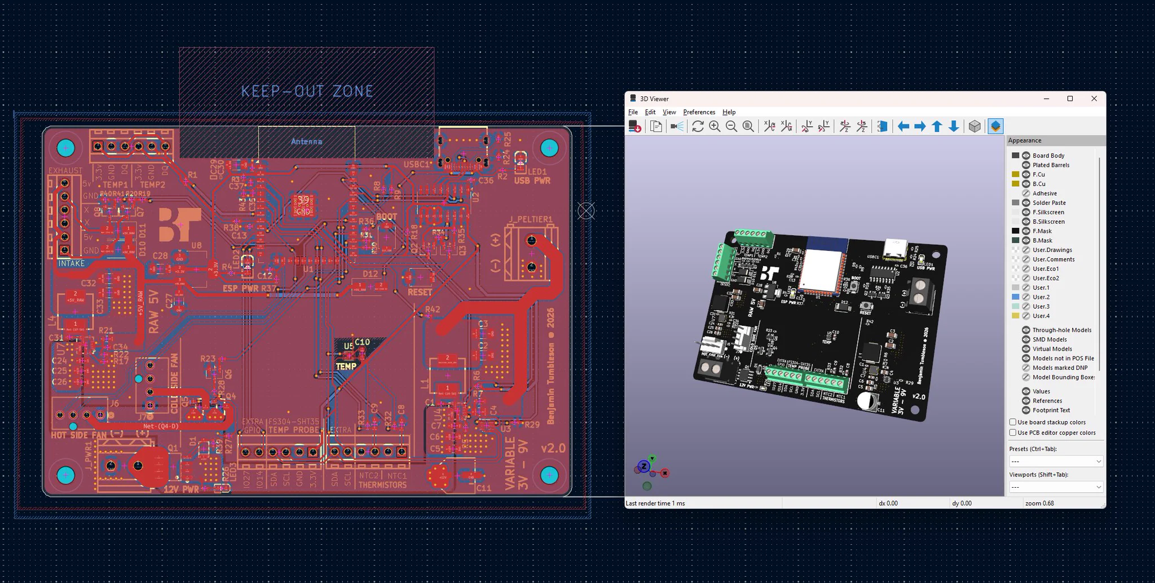Image resolution: width=1155 pixels, height=583 pixels.
Task: Click the Reload board refresh icon
Action: 698,126
